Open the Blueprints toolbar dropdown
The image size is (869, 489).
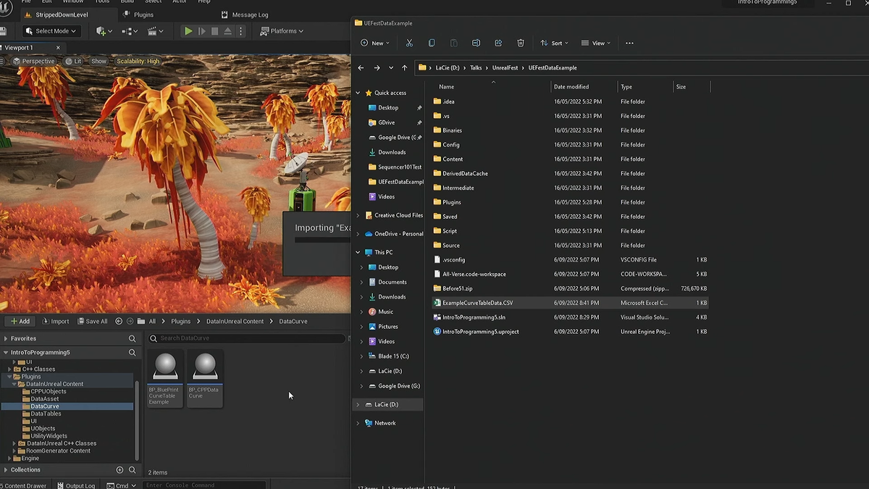coord(130,31)
